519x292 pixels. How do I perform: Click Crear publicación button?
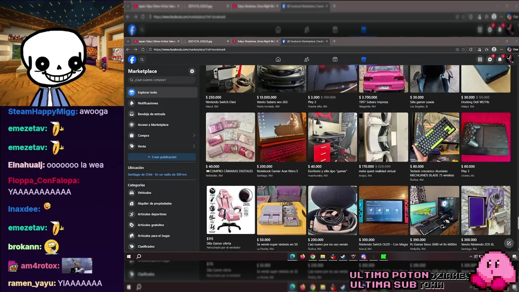(x=162, y=157)
